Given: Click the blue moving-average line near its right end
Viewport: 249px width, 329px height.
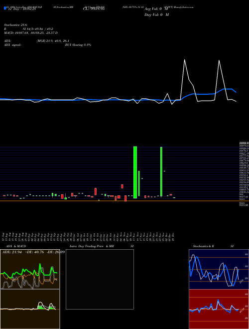Looking at the screenshot, I should pos(232,89).
